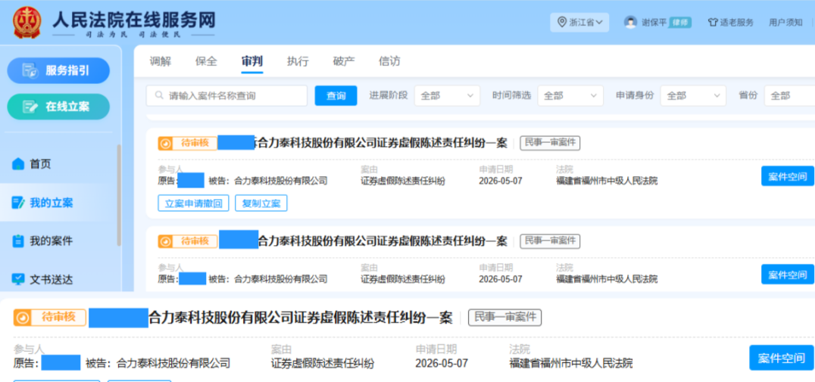Open 案件空间 for second case
Screen dimensions: 815x382
[788, 274]
